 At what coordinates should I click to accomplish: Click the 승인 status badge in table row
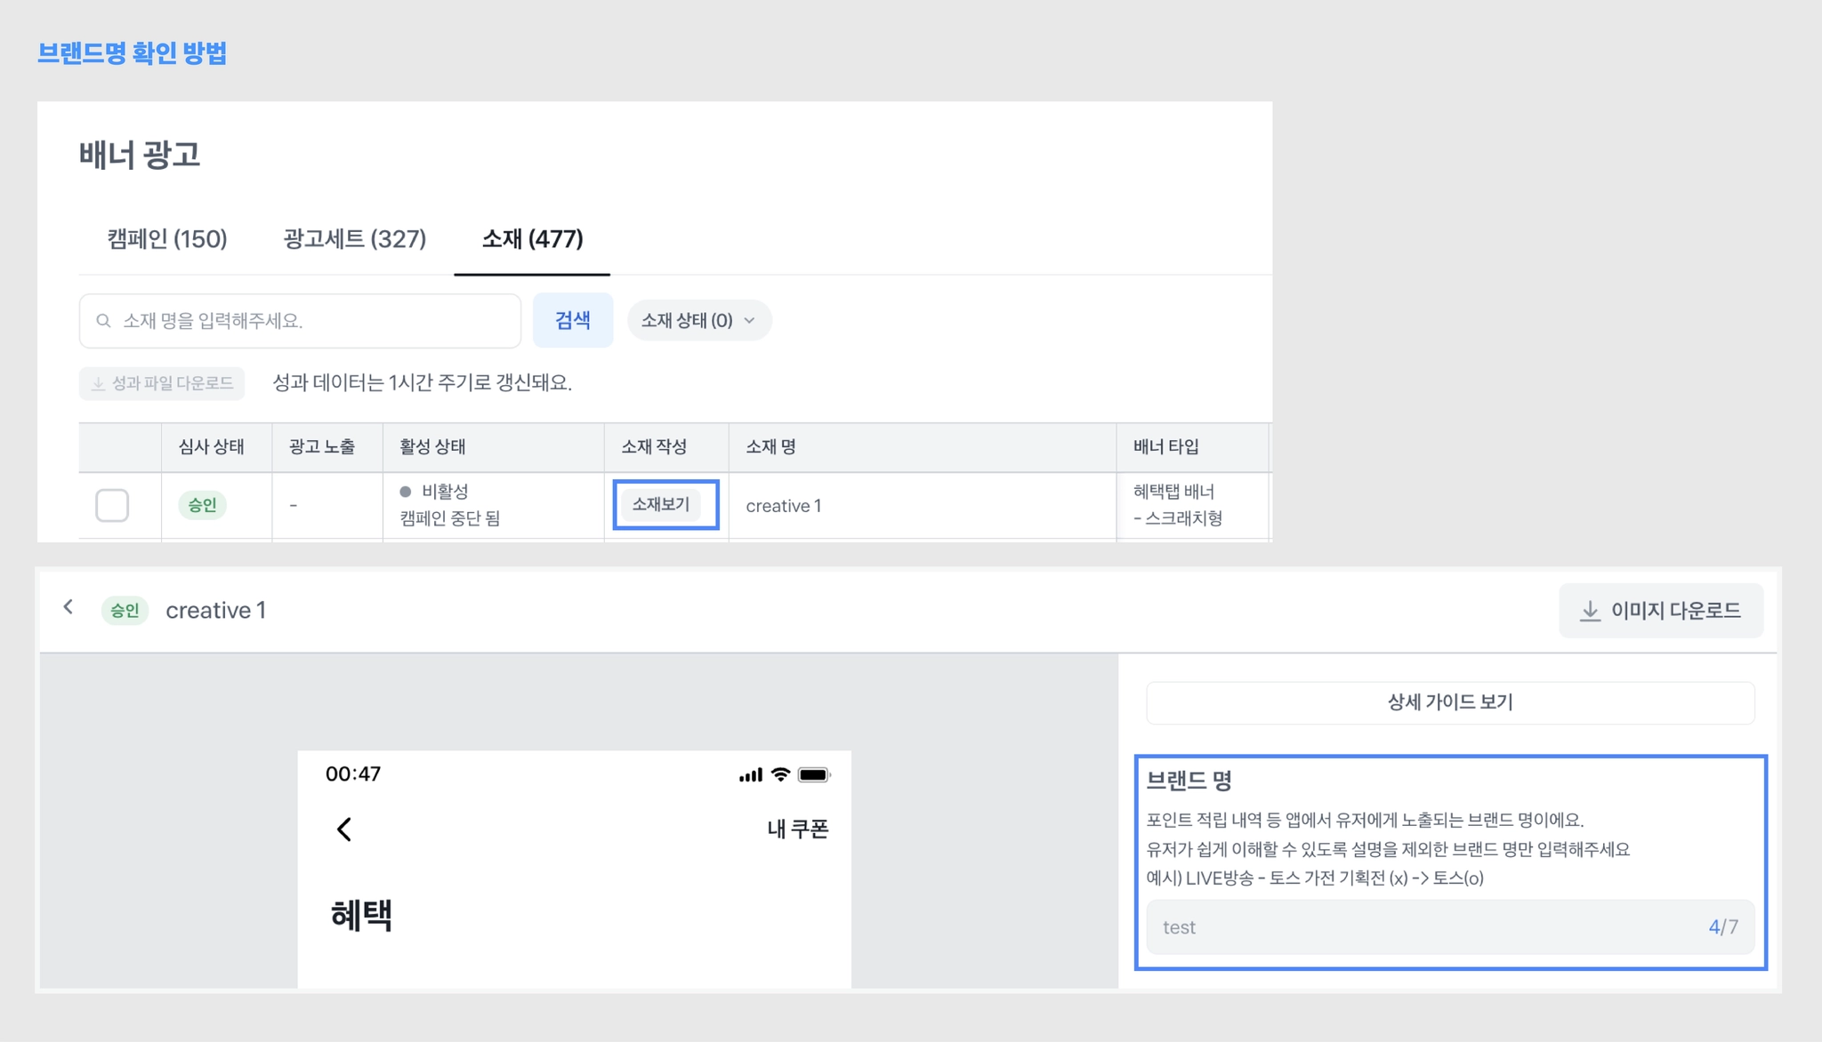tap(202, 505)
